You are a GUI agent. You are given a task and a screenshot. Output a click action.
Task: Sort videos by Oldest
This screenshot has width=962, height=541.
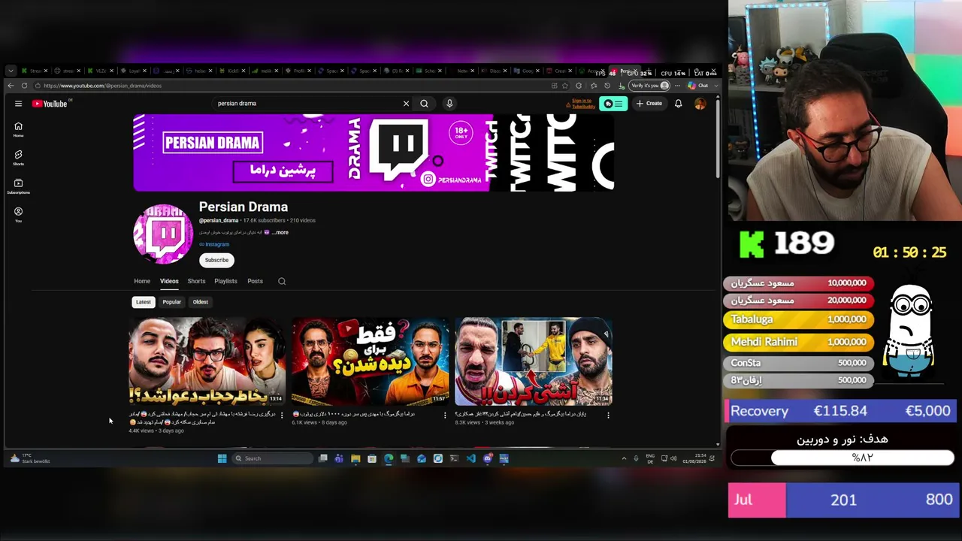pos(201,302)
